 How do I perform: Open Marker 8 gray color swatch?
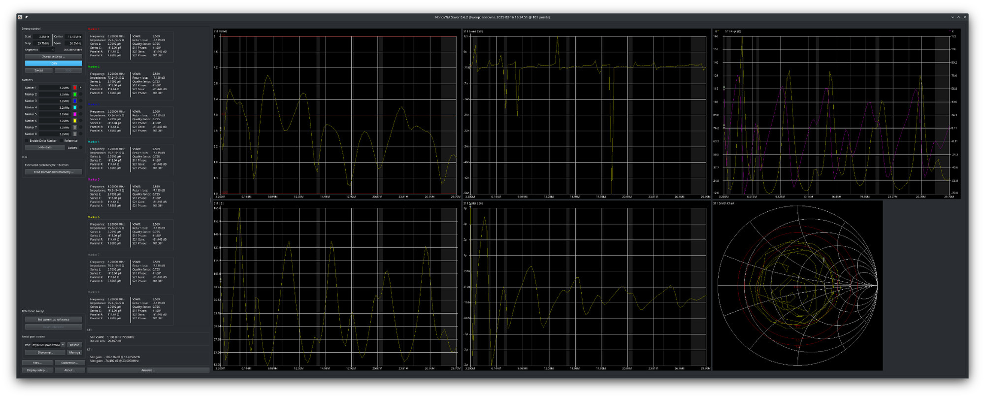[75, 134]
